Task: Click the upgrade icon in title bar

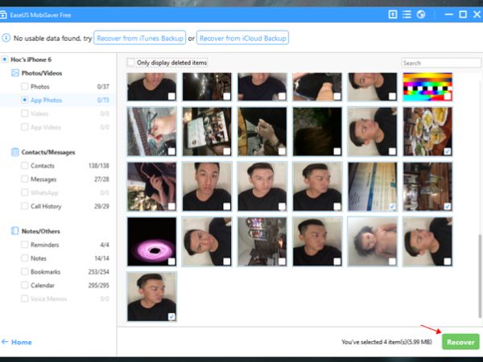Action: coord(392,14)
